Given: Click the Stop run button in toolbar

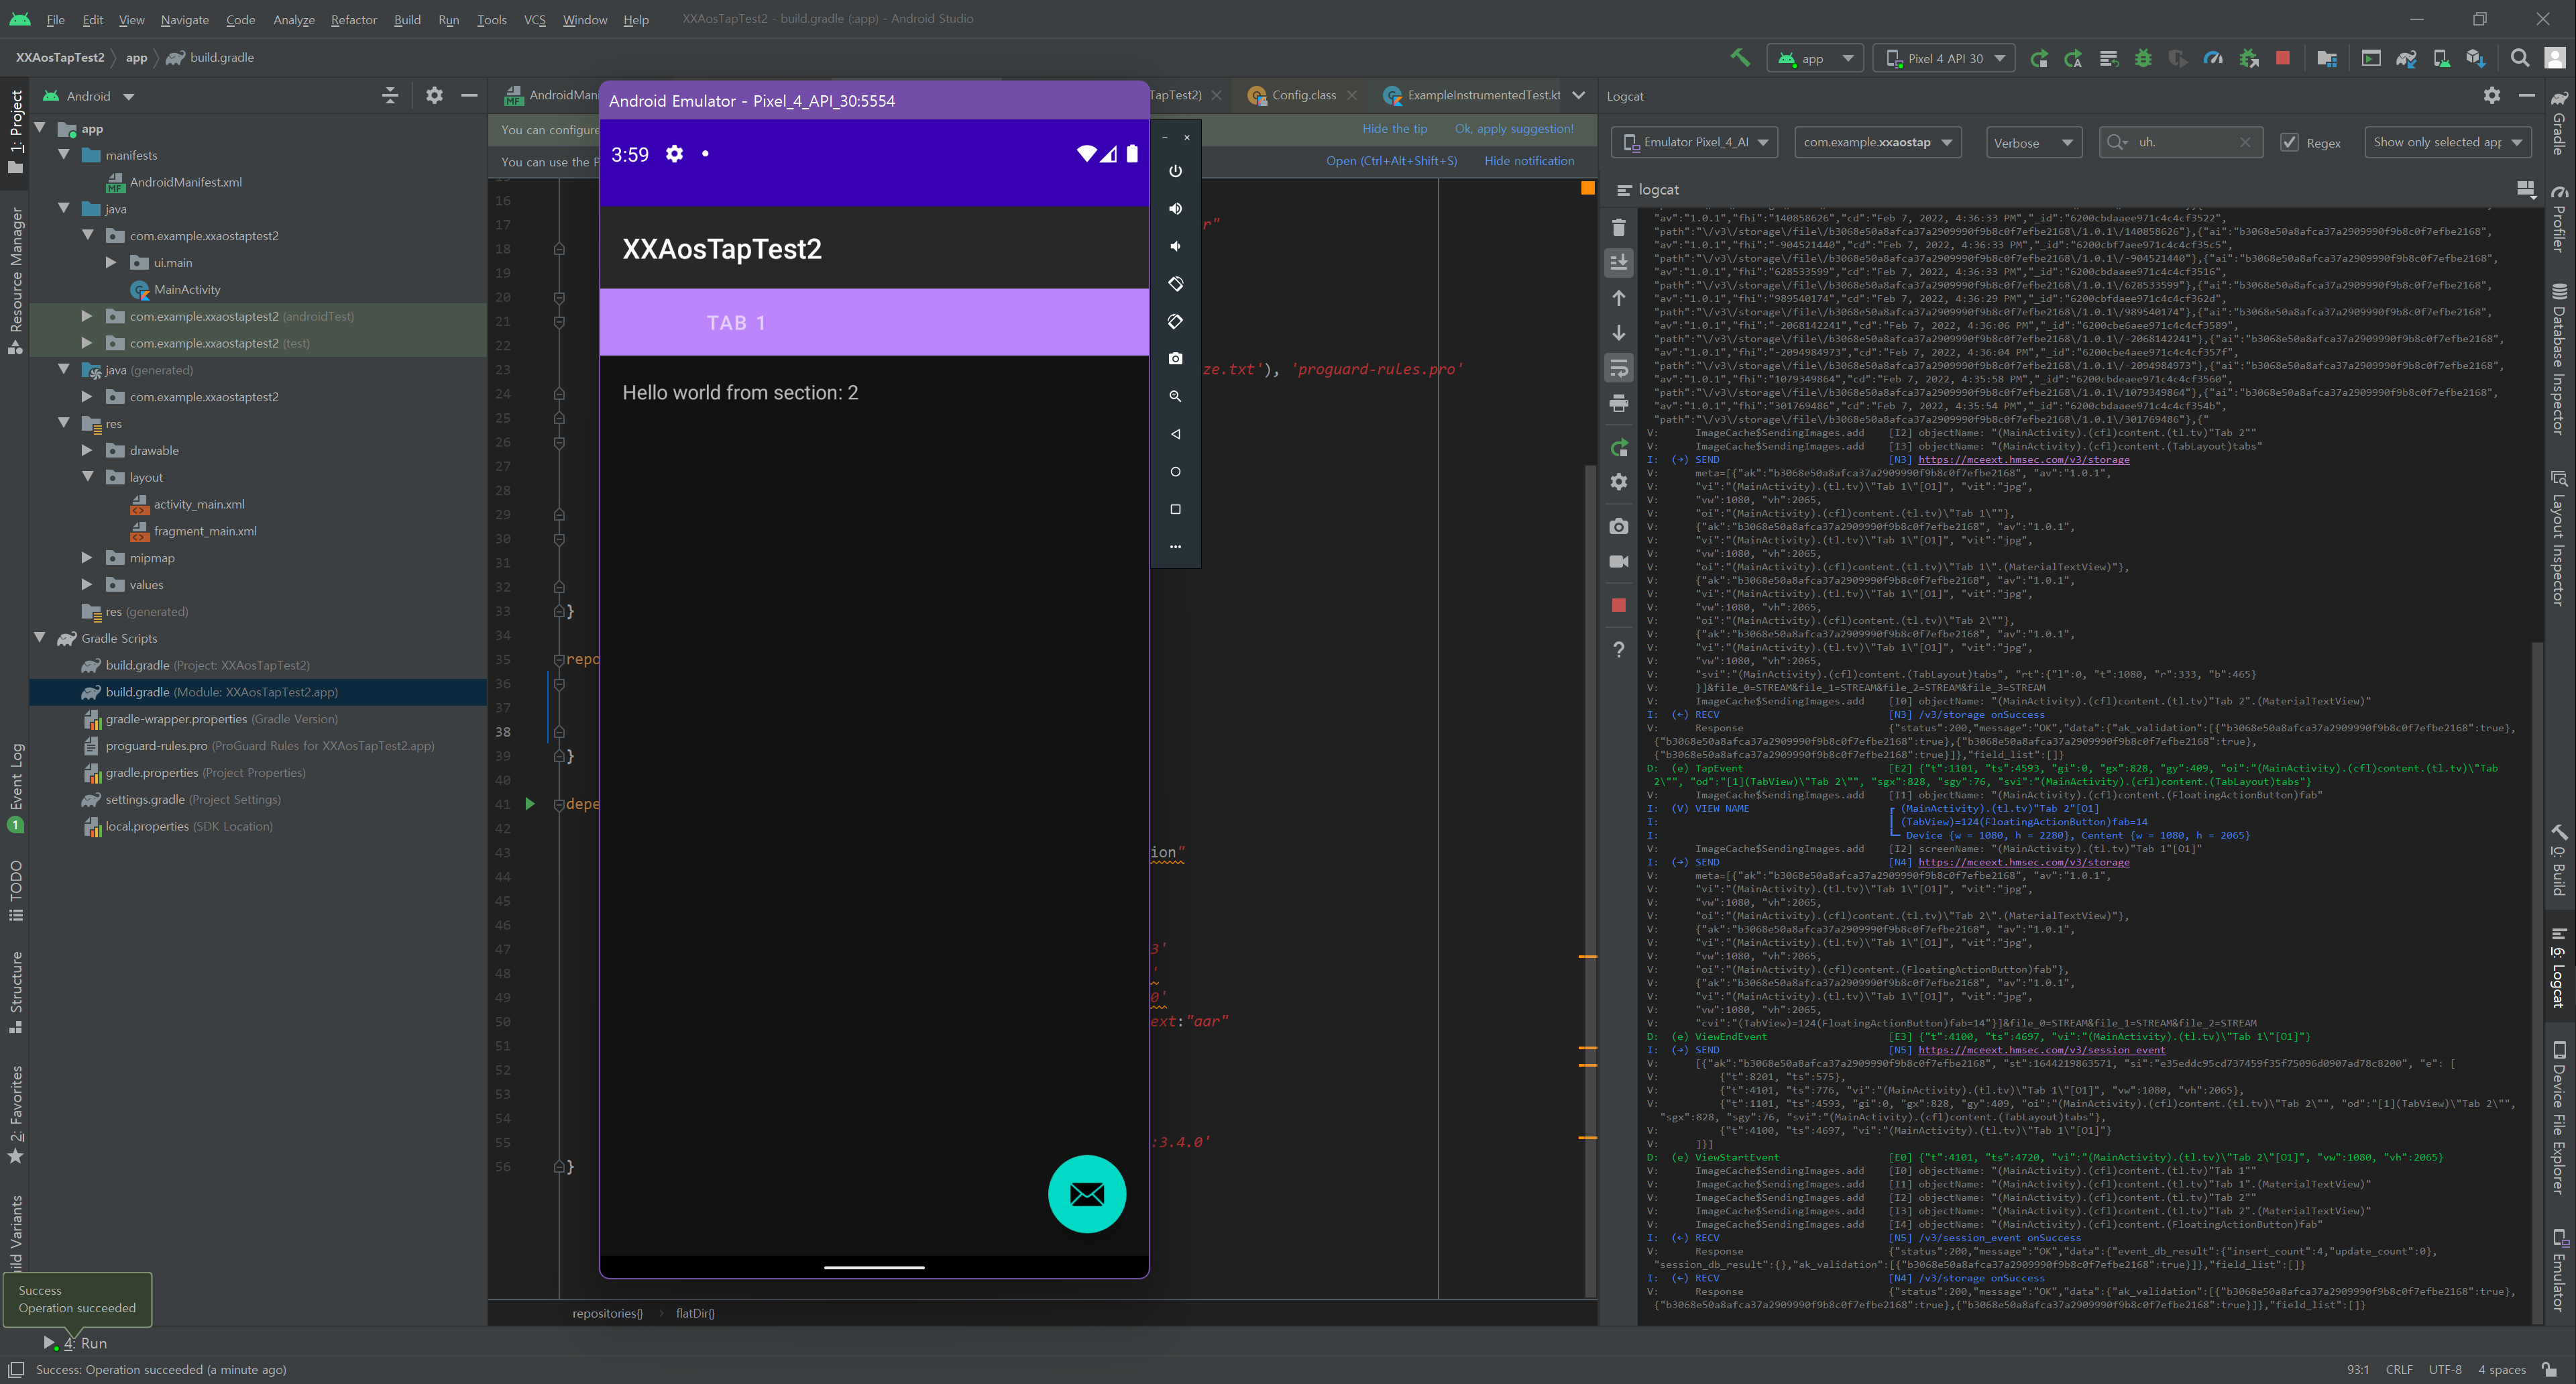Looking at the screenshot, I should [x=2282, y=58].
